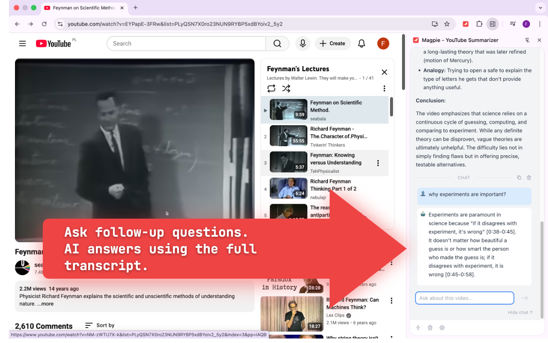The width and height of the screenshot is (548, 343).
Task: Click the 2,610 Comments heading
Action: pos(44,326)
